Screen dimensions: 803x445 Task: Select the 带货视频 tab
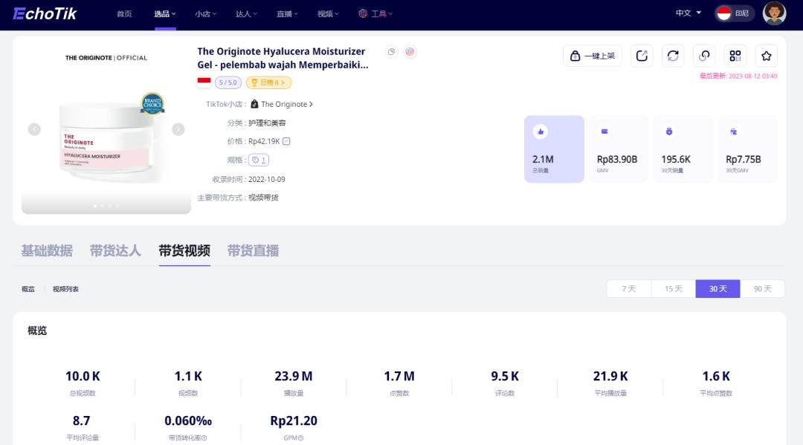pyautogui.click(x=184, y=250)
